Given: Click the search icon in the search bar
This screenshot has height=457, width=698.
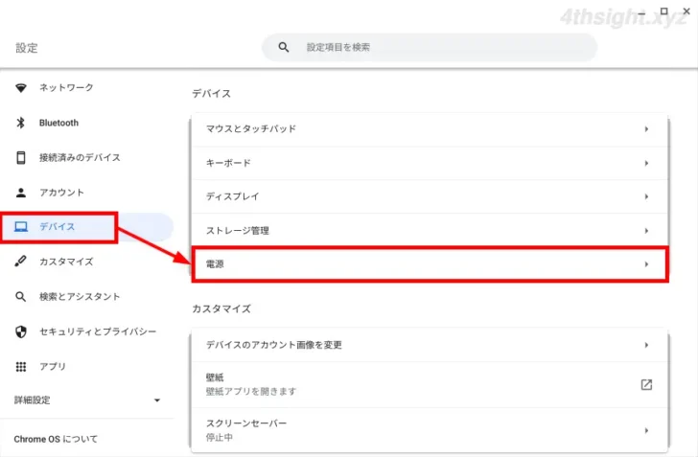Looking at the screenshot, I should pos(284,47).
